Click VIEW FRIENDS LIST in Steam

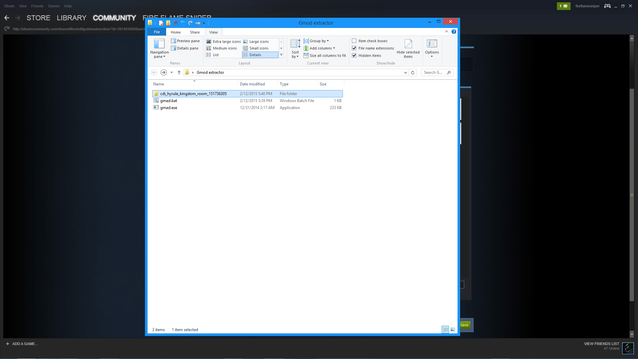pyautogui.click(x=601, y=344)
